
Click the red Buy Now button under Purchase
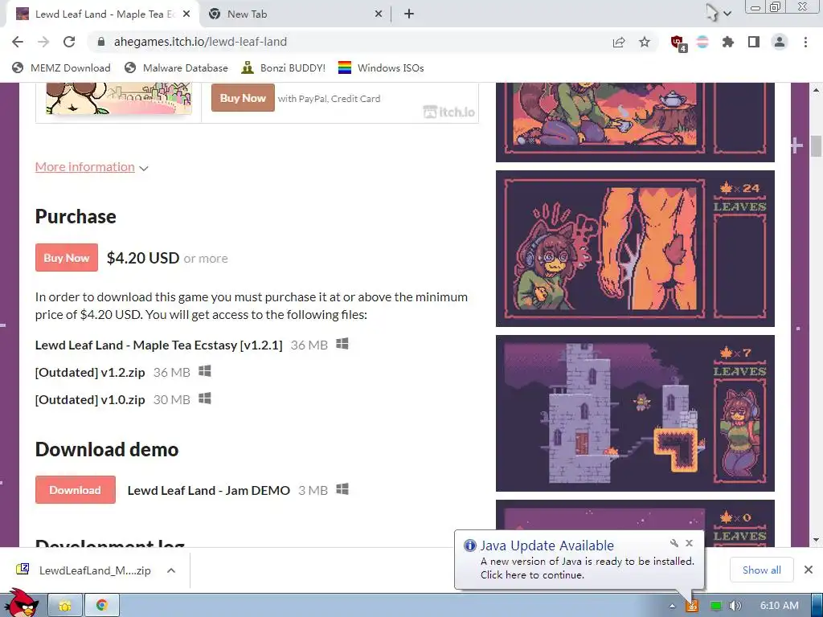[67, 258]
